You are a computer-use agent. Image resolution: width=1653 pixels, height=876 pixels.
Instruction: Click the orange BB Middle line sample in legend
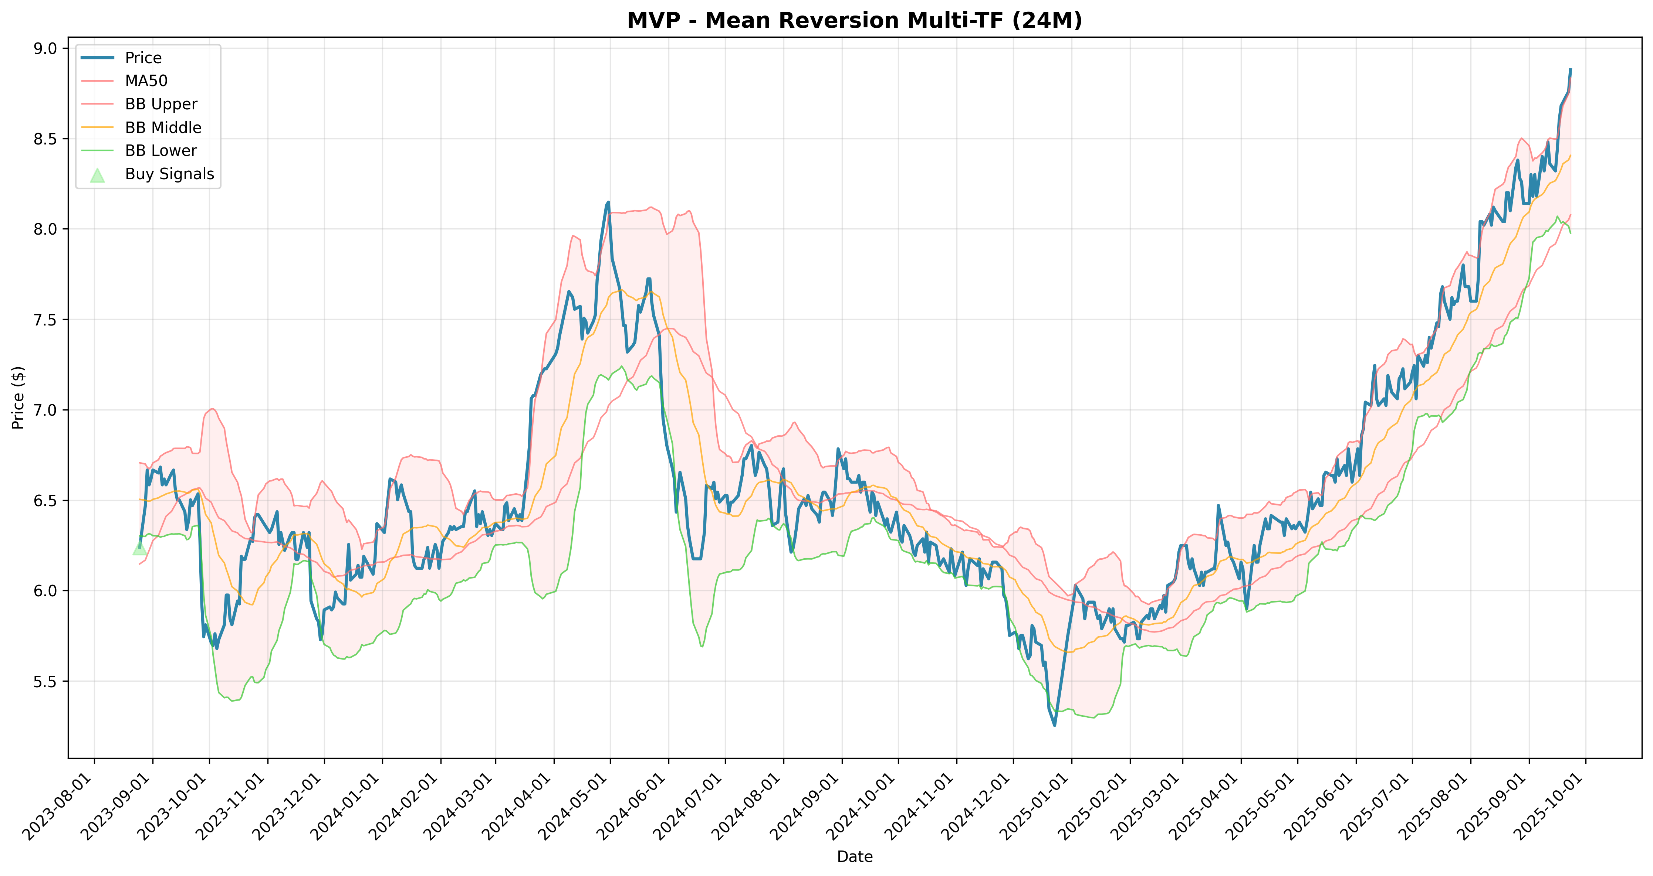tap(97, 127)
